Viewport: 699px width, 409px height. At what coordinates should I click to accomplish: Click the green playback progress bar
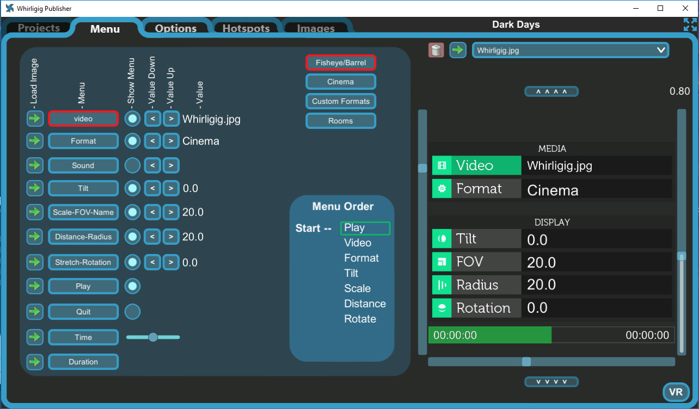coord(490,335)
